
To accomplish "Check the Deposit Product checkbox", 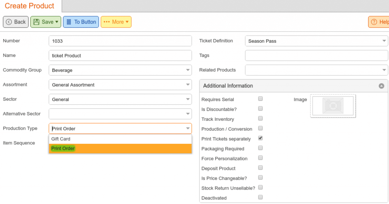I will pyautogui.click(x=260, y=168).
